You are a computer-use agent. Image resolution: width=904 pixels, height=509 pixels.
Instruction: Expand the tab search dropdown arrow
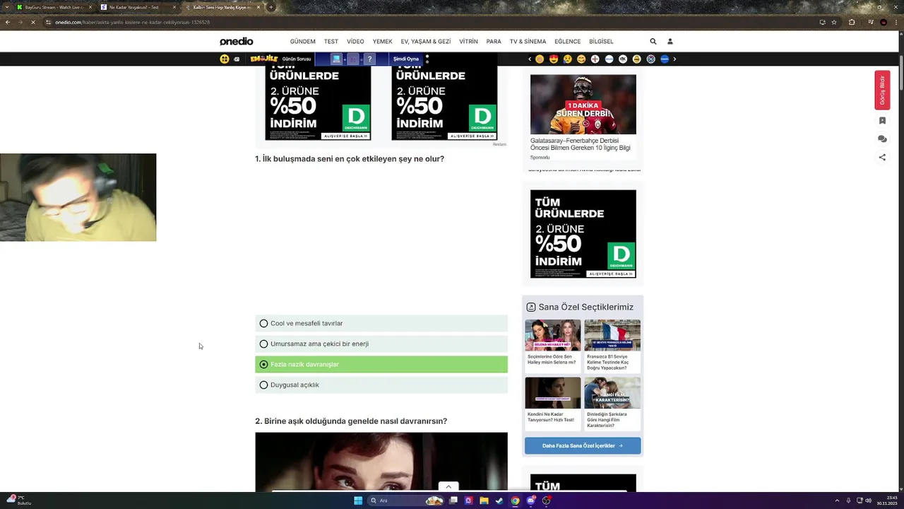(6, 7)
